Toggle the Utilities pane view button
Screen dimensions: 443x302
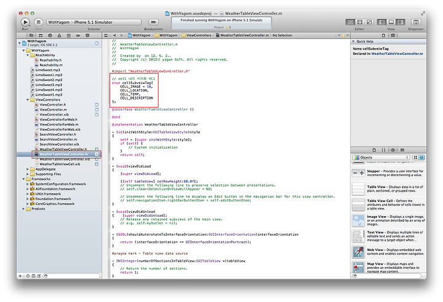(x=401, y=22)
